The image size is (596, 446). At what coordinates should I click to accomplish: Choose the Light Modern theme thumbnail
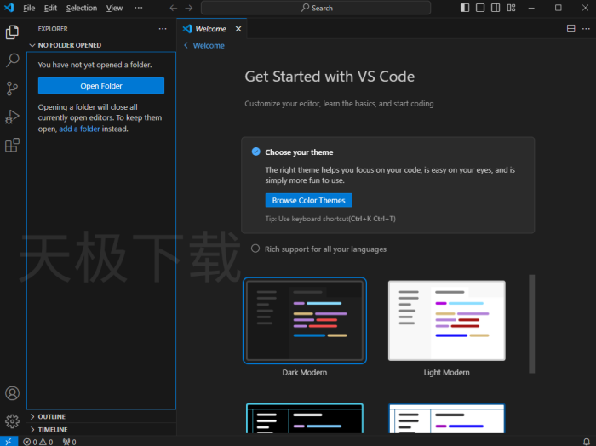click(447, 321)
